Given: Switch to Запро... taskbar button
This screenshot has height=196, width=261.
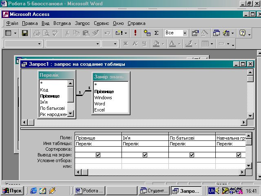Looking at the screenshot, I should [186, 191].
